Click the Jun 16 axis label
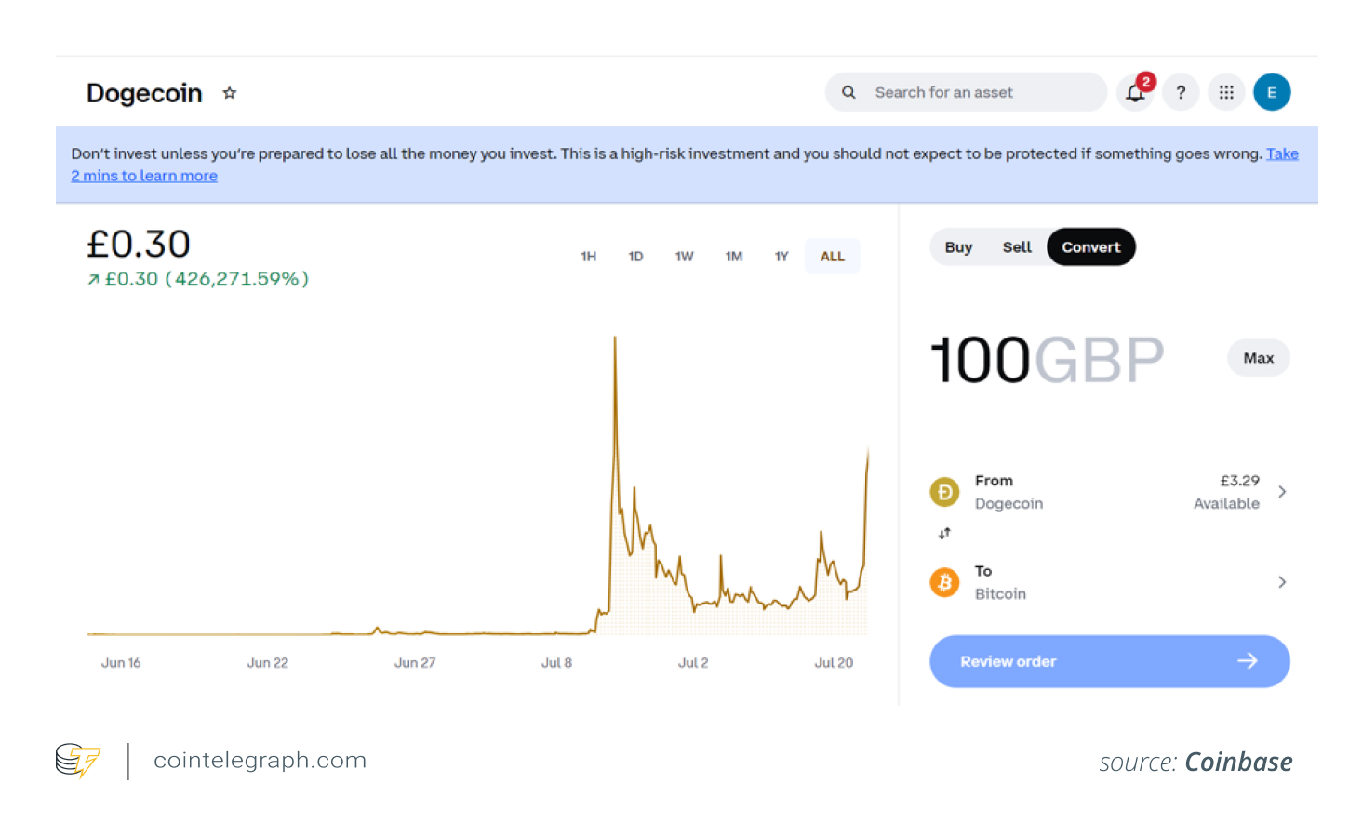The width and height of the screenshot is (1349, 836). 121,663
